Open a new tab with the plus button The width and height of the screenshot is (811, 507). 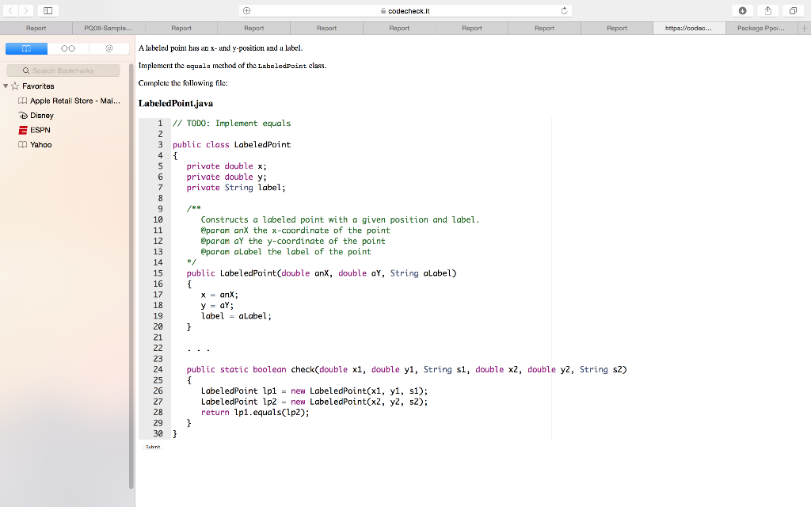tap(805, 28)
